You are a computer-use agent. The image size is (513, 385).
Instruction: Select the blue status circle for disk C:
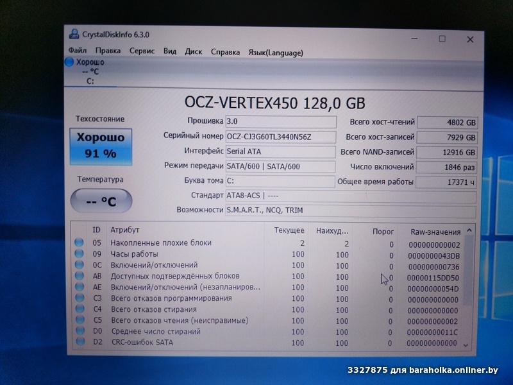[x=69, y=62]
